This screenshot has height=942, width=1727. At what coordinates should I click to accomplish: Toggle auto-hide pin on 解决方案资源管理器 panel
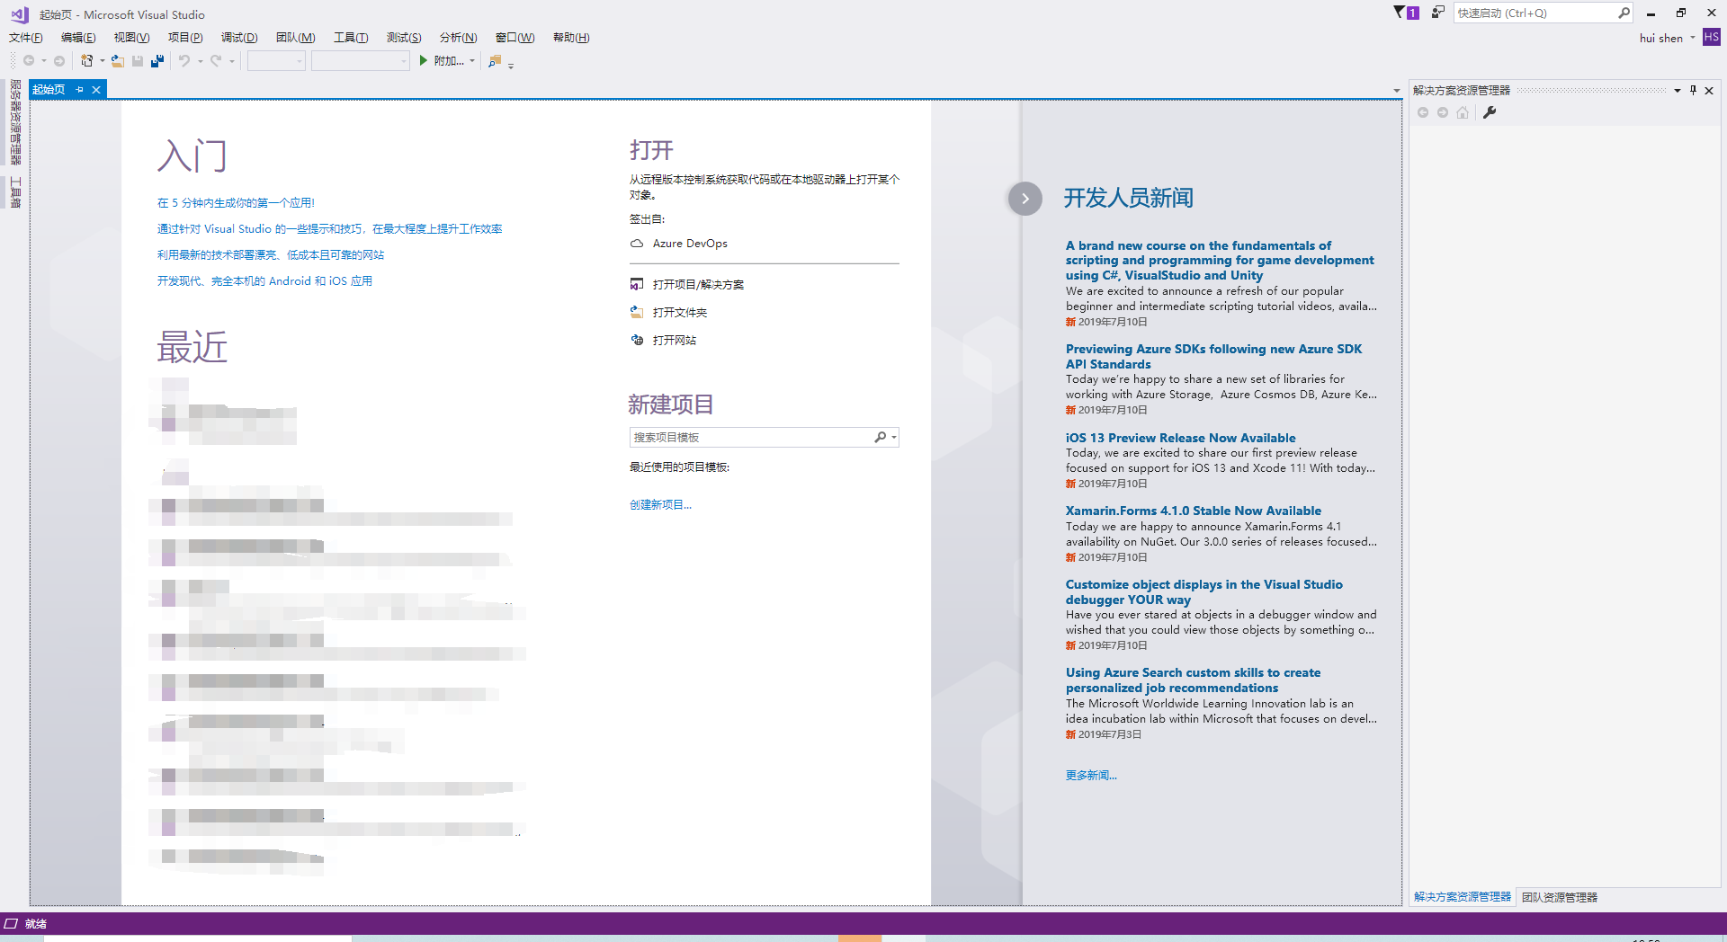1693,90
